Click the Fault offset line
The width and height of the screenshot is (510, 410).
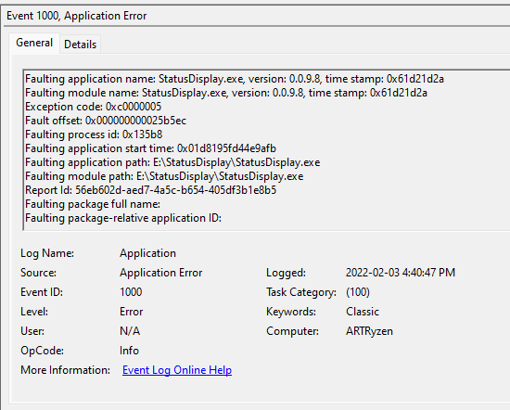(106, 121)
